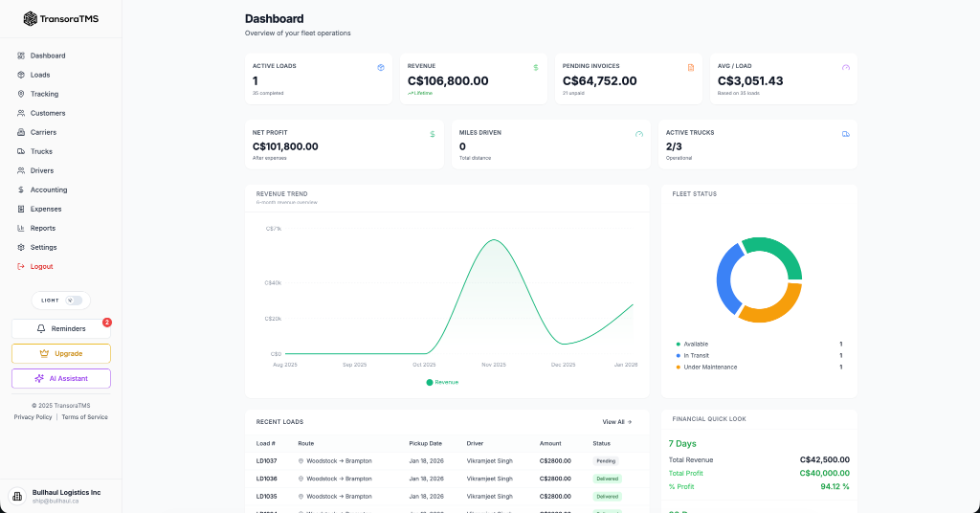
Task: Click the TransoraTMS logo icon
Action: tap(30, 19)
